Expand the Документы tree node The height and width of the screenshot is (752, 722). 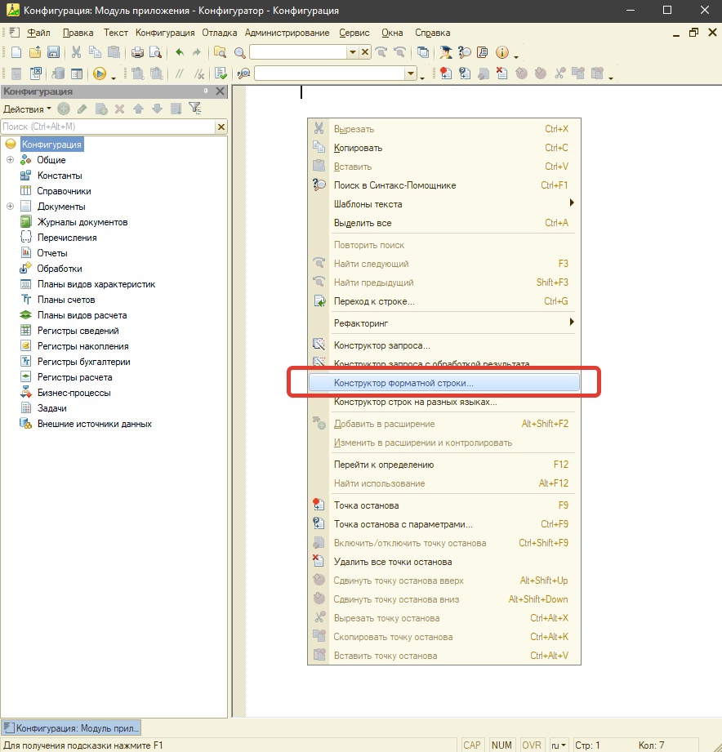[10, 207]
